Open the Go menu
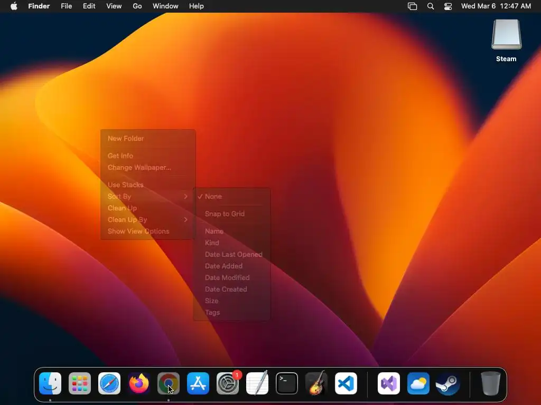Screen dimensions: 541x405 click(x=137, y=6)
